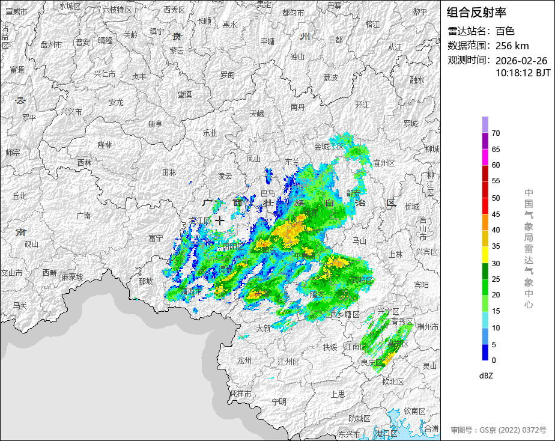Click the 大新 map label
The width and height of the screenshot is (555, 441).
click(263, 328)
